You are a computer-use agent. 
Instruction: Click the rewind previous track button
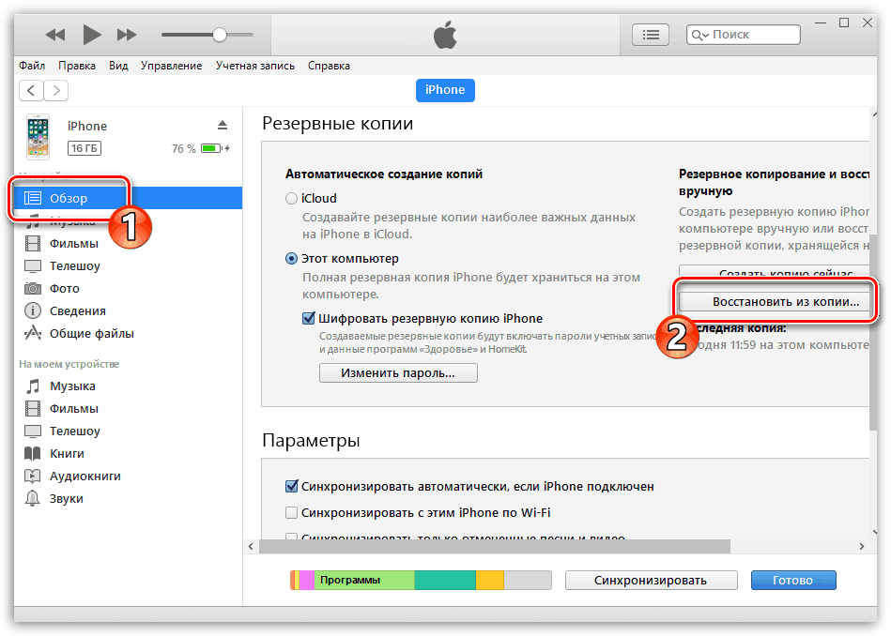pos(55,35)
